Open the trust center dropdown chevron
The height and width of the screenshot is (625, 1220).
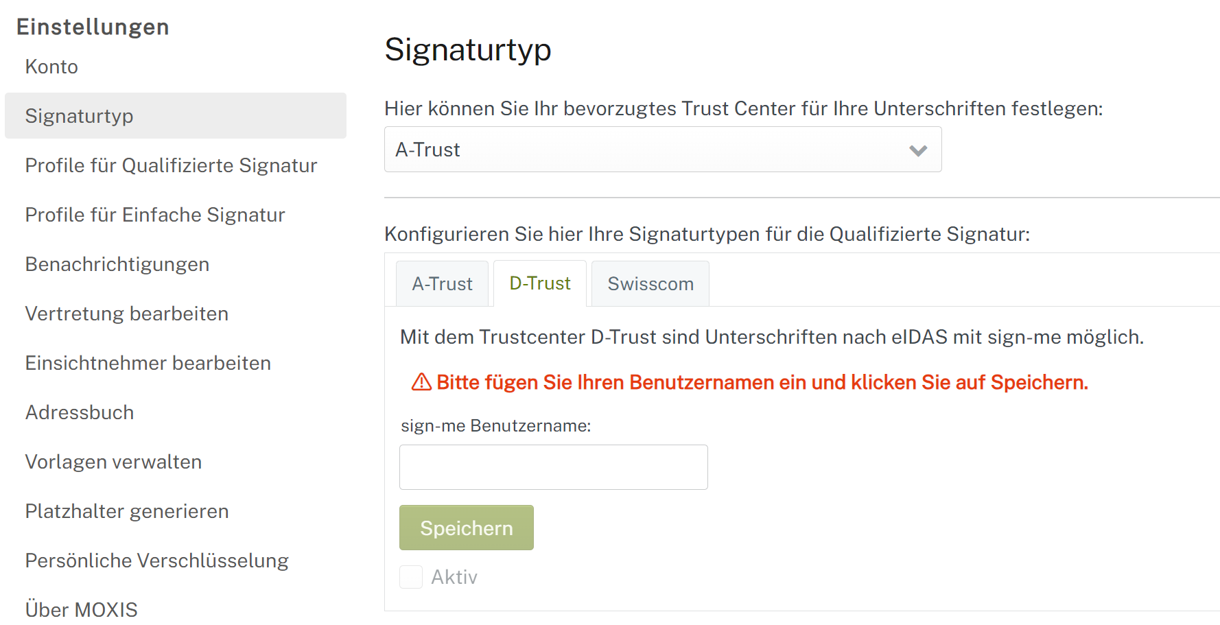coord(918,150)
